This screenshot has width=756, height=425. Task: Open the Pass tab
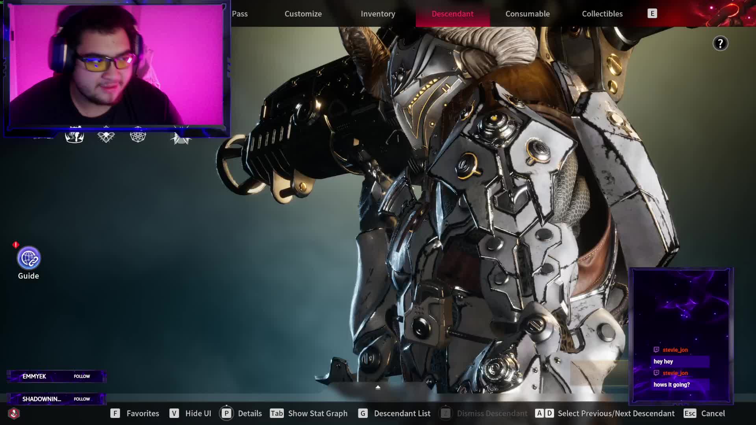point(240,14)
